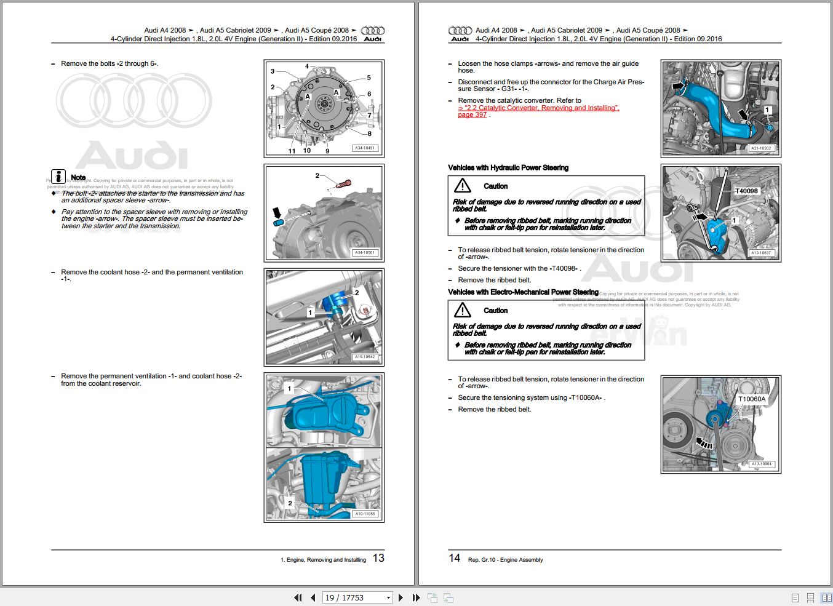This screenshot has width=833, height=606.
Task: Click the transmission bolts diagram A34-10491
Action: click(324, 109)
